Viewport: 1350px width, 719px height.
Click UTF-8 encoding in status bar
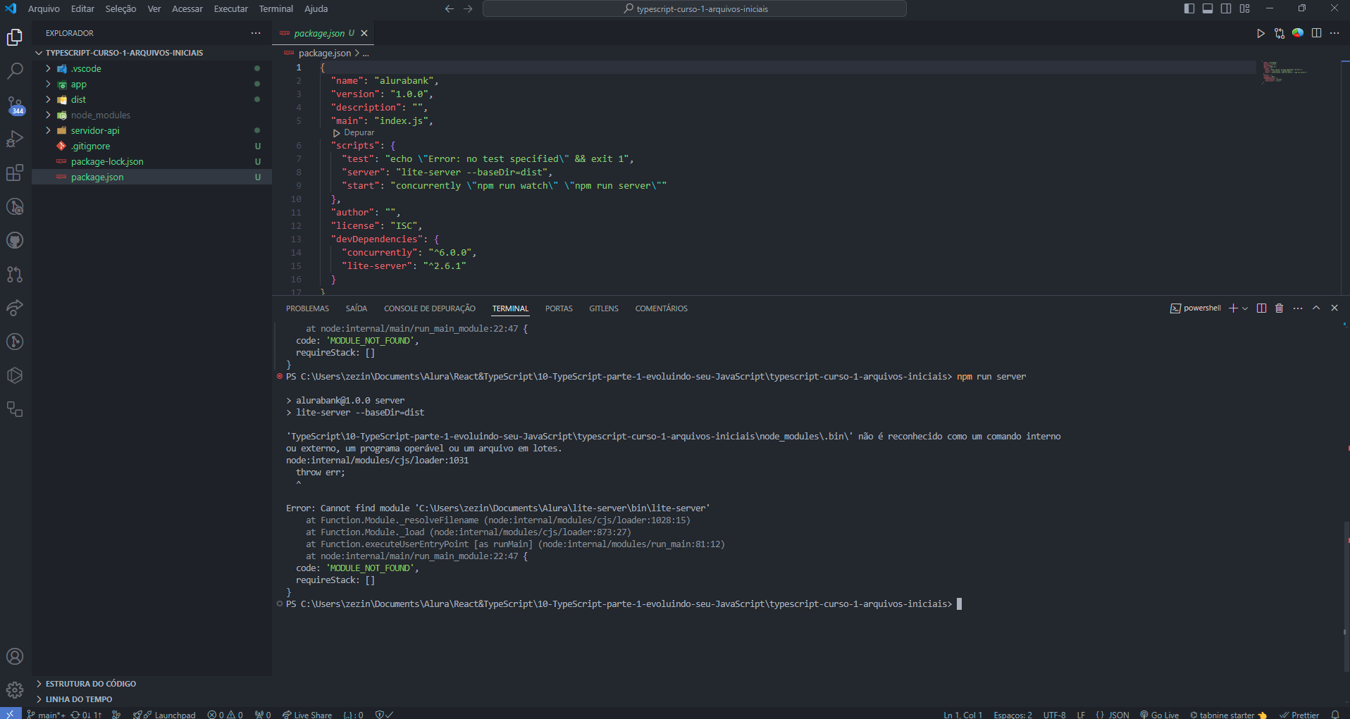click(x=1055, y=714)
